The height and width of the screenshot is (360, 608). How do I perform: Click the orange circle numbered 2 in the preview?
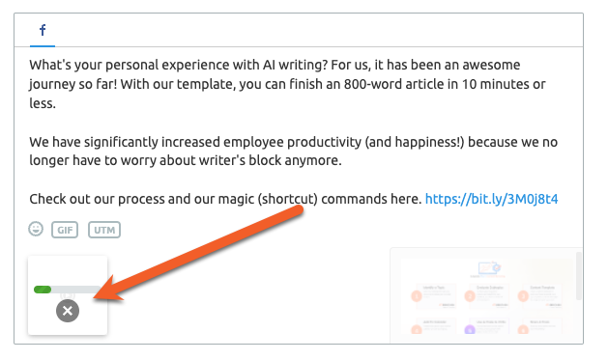[470, 296]
